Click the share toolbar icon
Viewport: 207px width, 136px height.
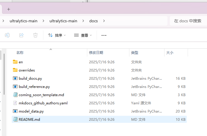[x=21, y=35]
